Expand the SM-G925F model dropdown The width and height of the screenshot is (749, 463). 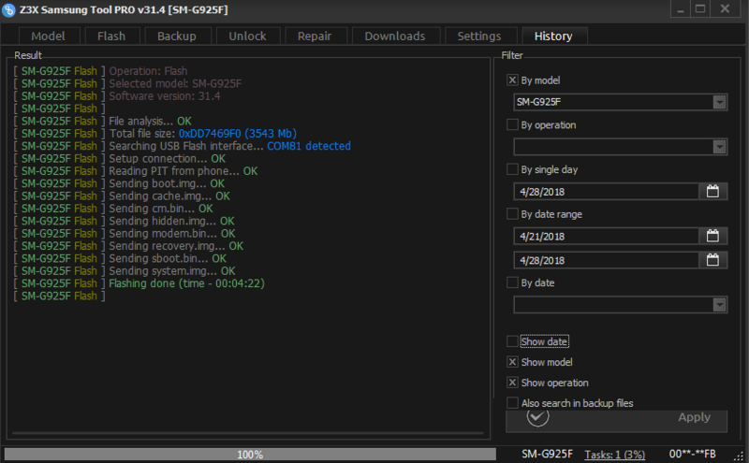coord(719,102)
